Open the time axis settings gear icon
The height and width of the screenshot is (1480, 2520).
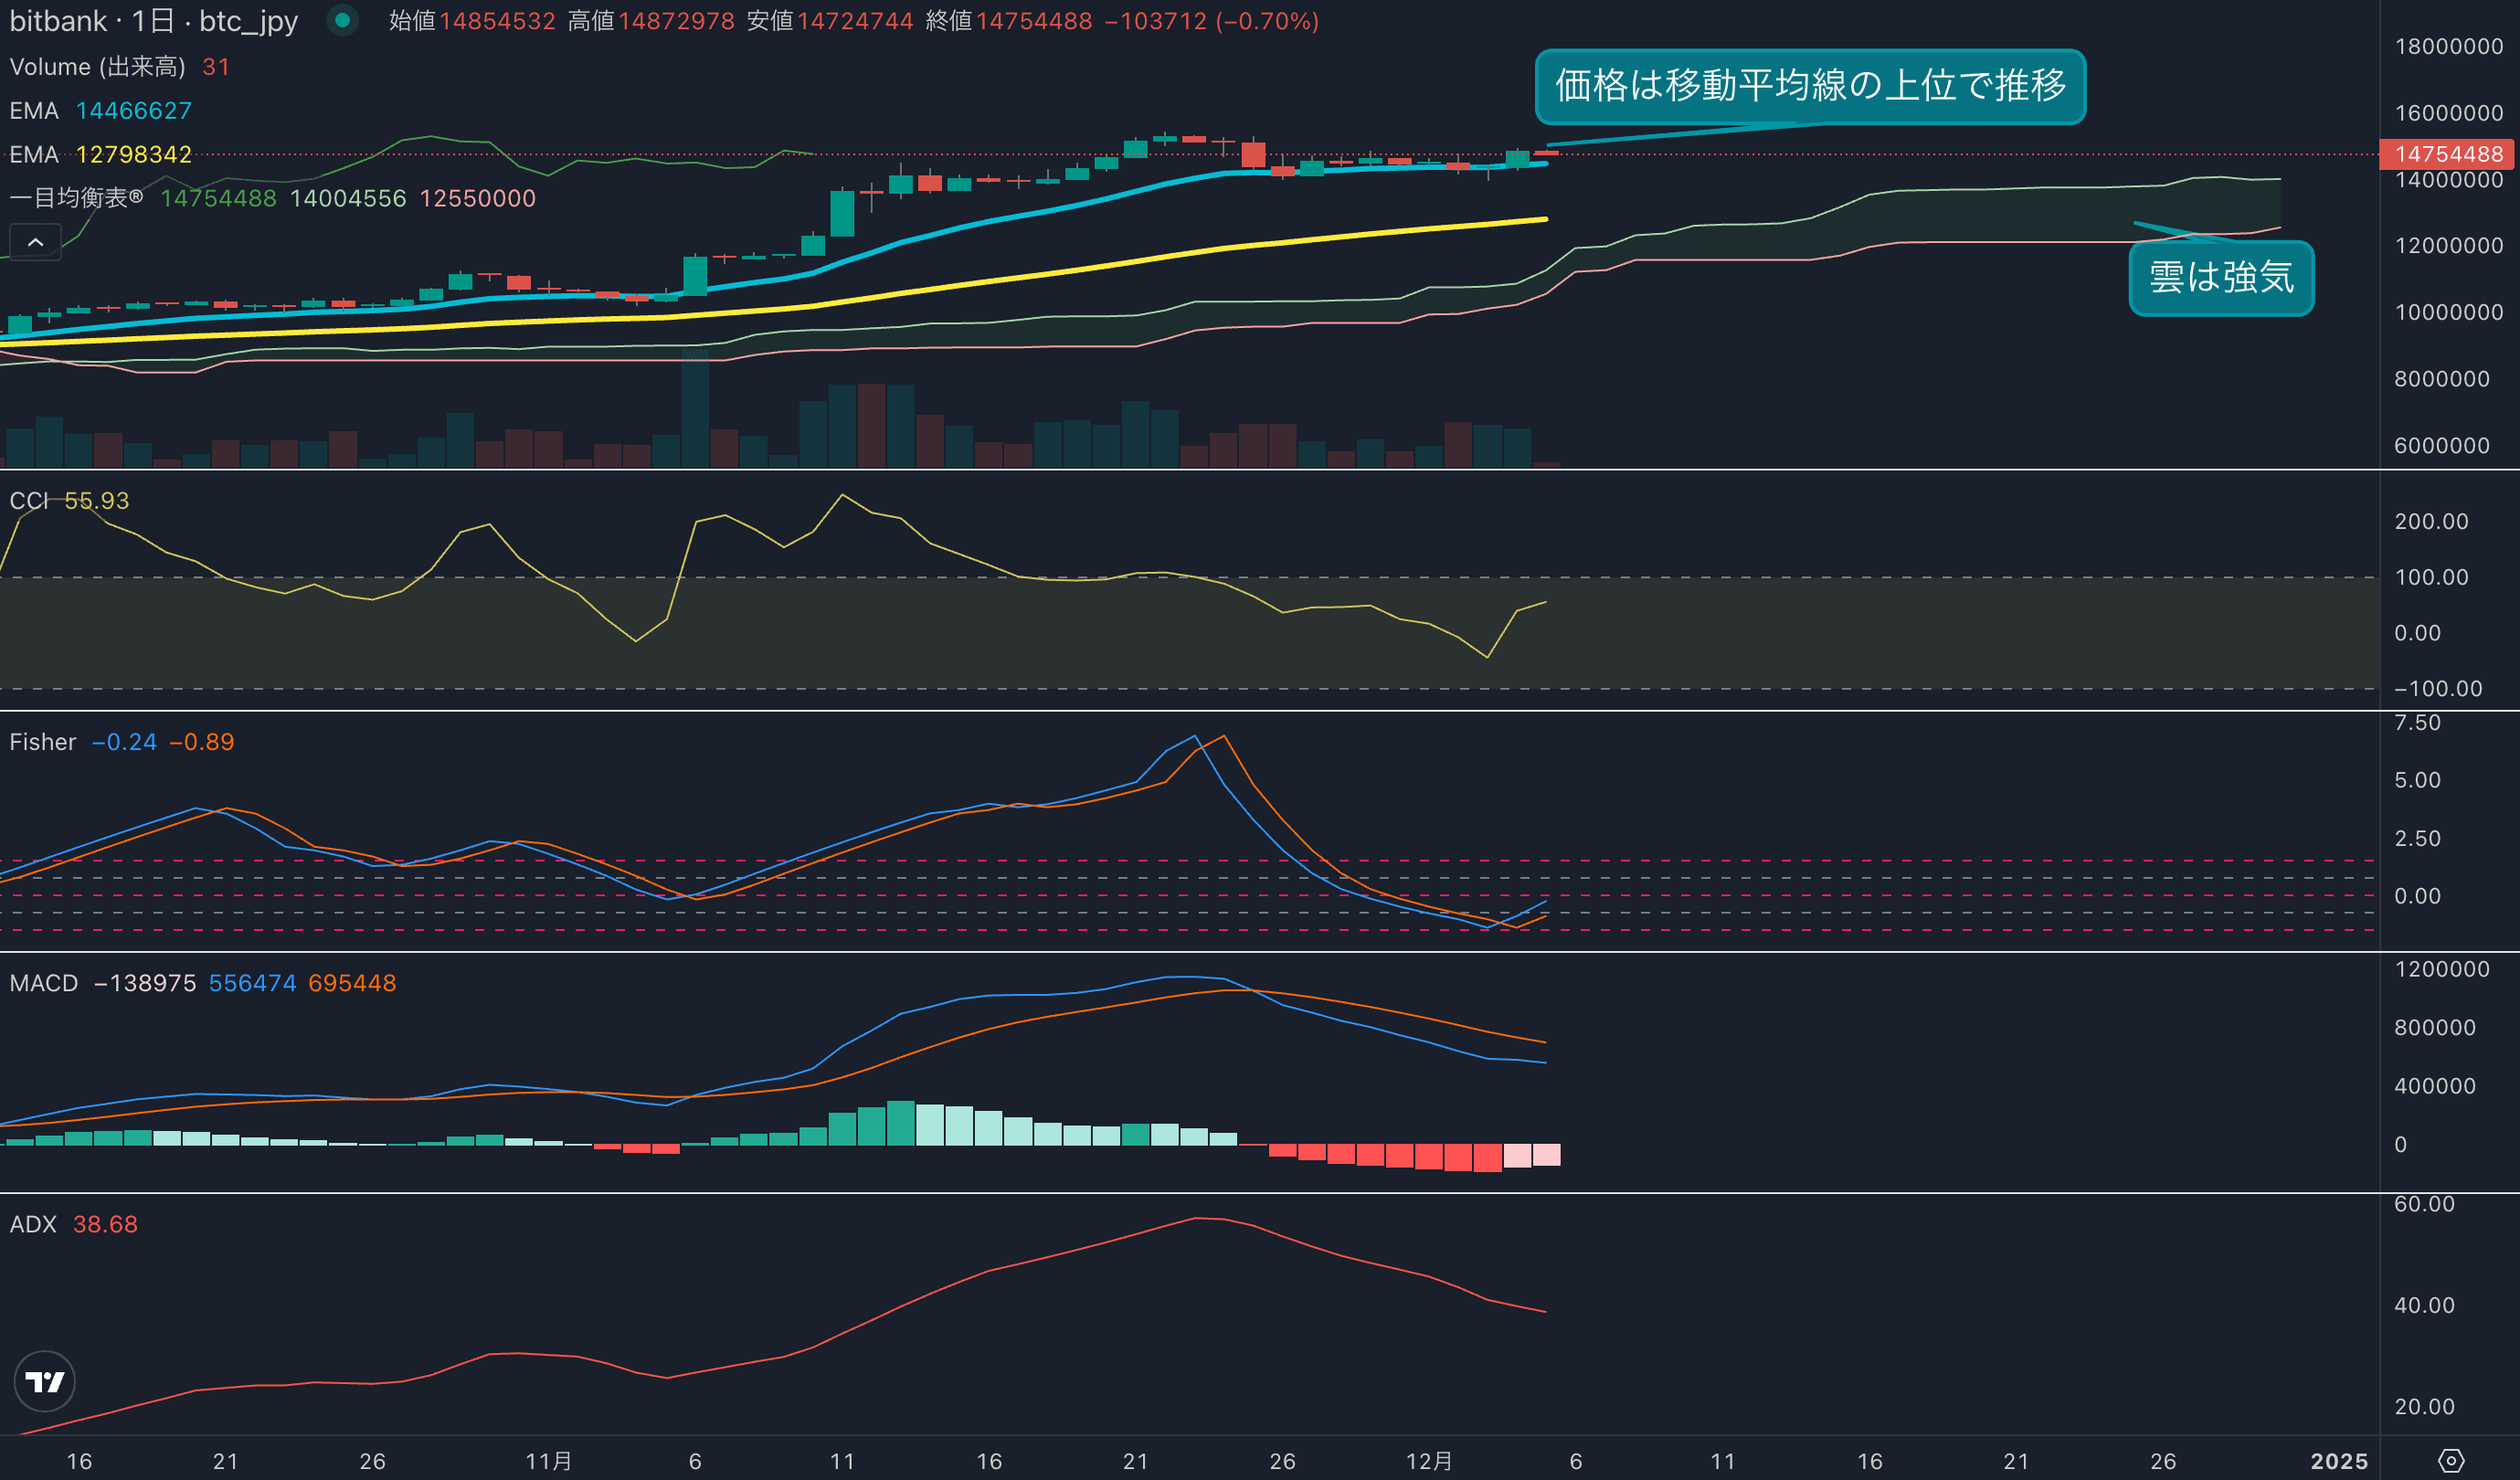[x=2450, y=1461]
